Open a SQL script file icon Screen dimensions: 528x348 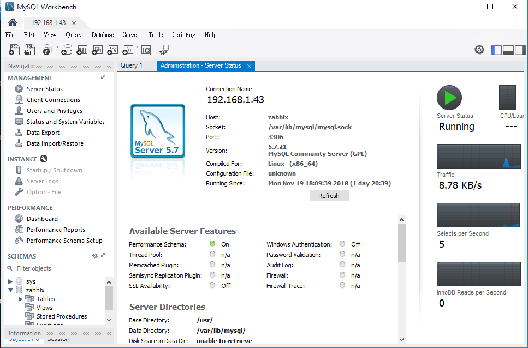(x=29, y=50)
